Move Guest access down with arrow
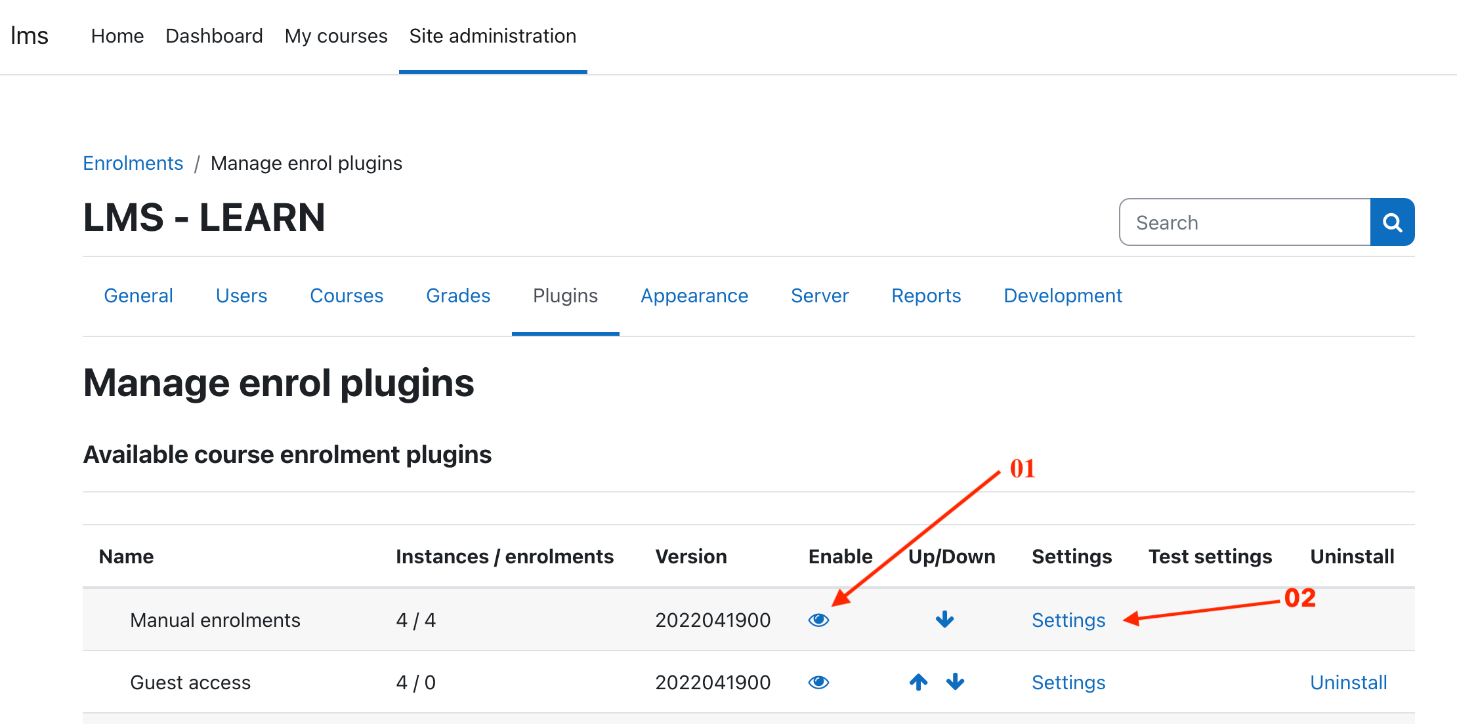Image resolution: width=1457 pixels, height=724 pixels. coord(955,682)
